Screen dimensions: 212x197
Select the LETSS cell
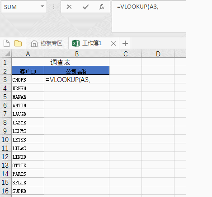[x=28, y=139]
